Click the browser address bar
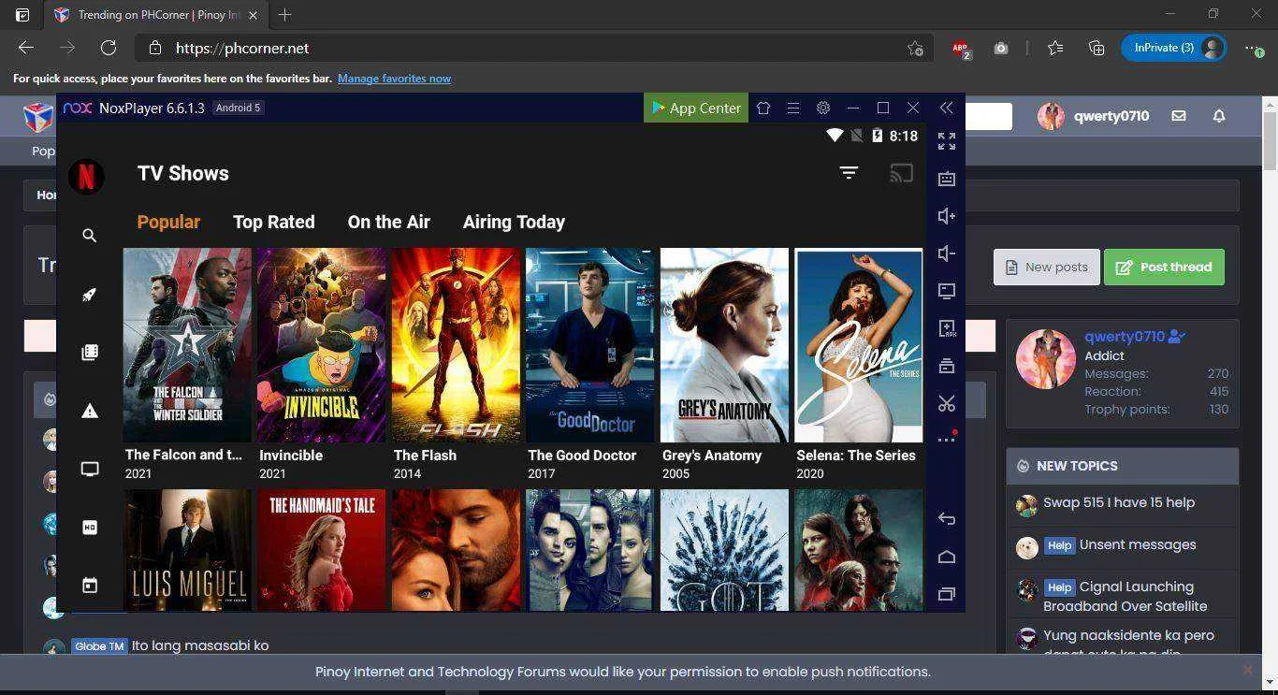The height and width of the screenshot is (695, 1278). tap(533, 49)
